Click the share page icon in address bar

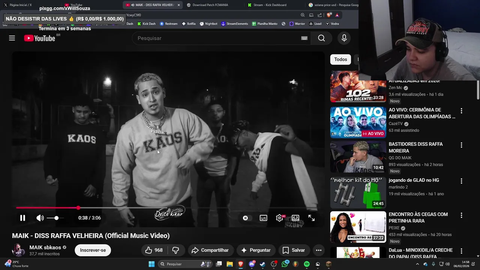(319, 15)
